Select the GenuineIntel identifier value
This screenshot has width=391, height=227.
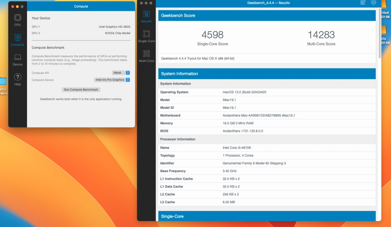[254, 163]
